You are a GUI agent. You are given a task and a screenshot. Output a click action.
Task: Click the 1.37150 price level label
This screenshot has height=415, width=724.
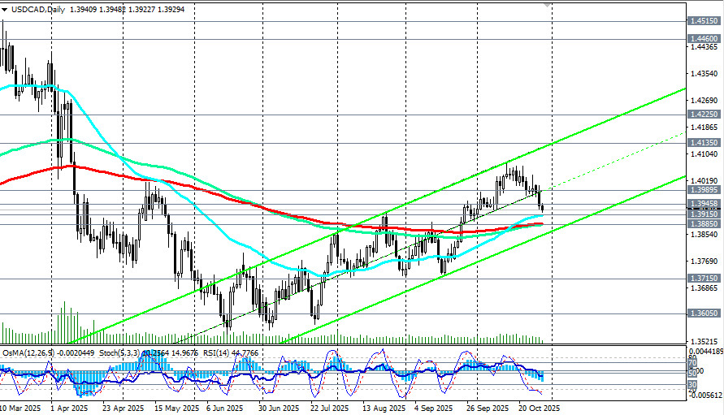click(x=703, y=279)
